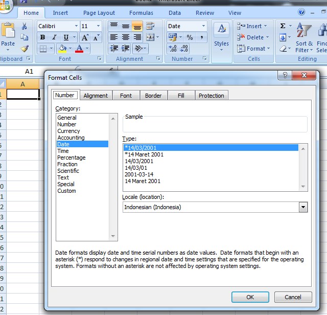Click the Increase Font Size icon

85,37
